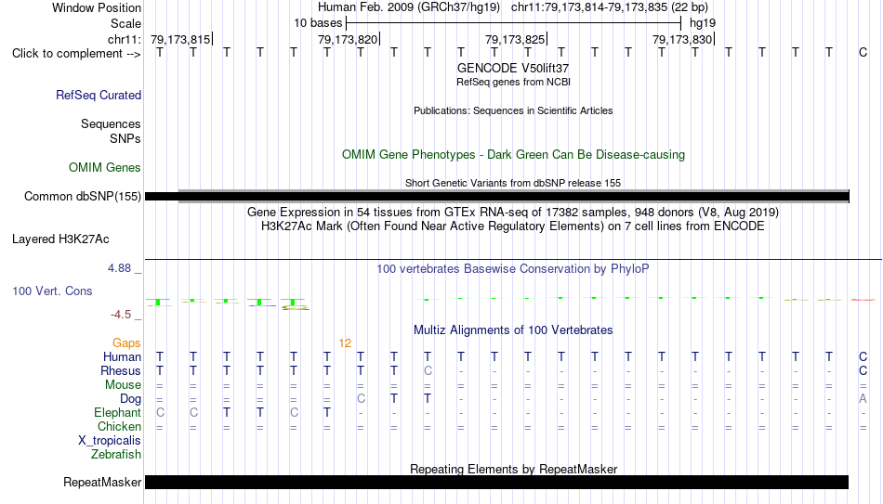Image resolution: width=883 pixels, height=504 pixels.
Task: Click the PhyloP lower limit value -4.5
Action: [x=121, y=315]
